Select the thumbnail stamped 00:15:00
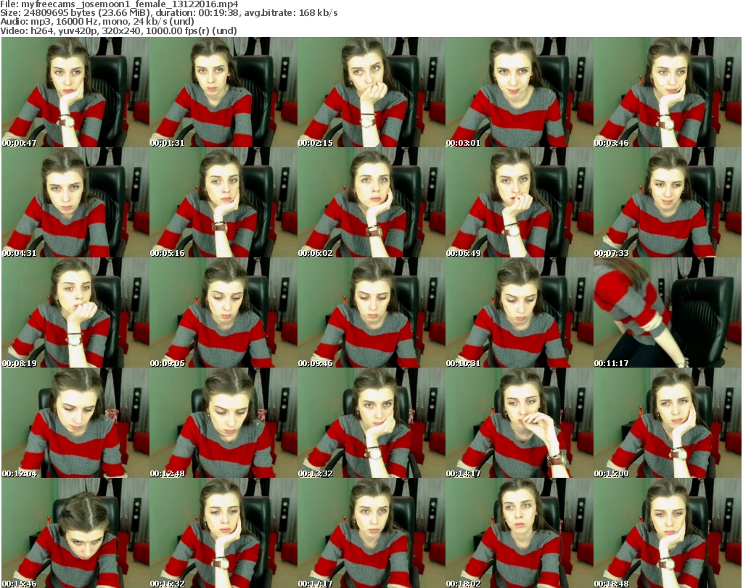The width and height of the screenshot is (743, 588). (668, 423)
